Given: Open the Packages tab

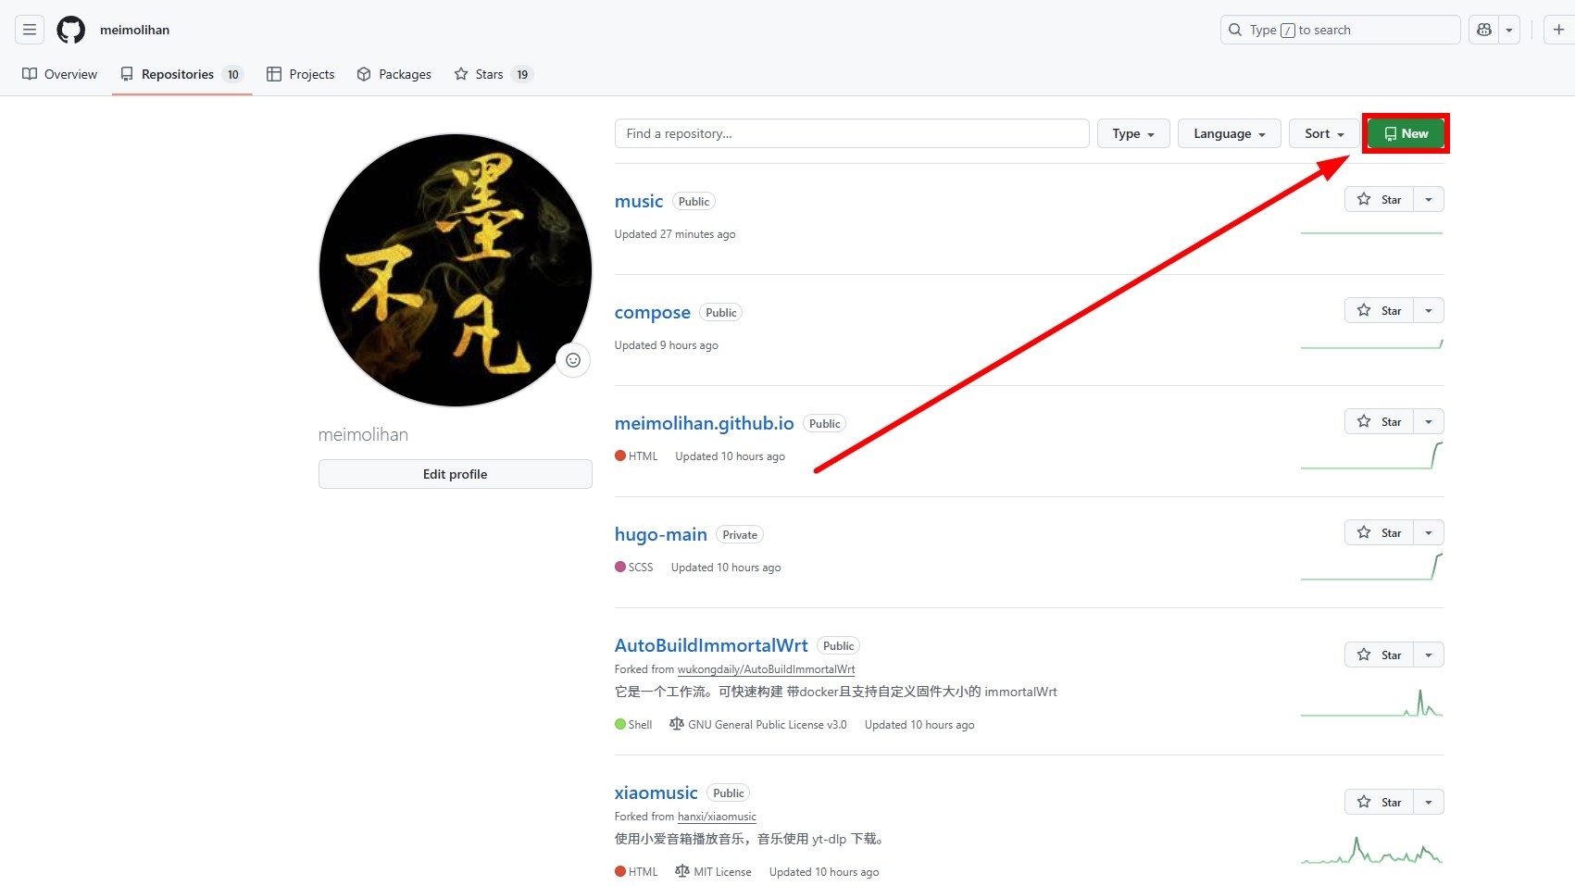Looking at the screenshot, I should [394, 74].
